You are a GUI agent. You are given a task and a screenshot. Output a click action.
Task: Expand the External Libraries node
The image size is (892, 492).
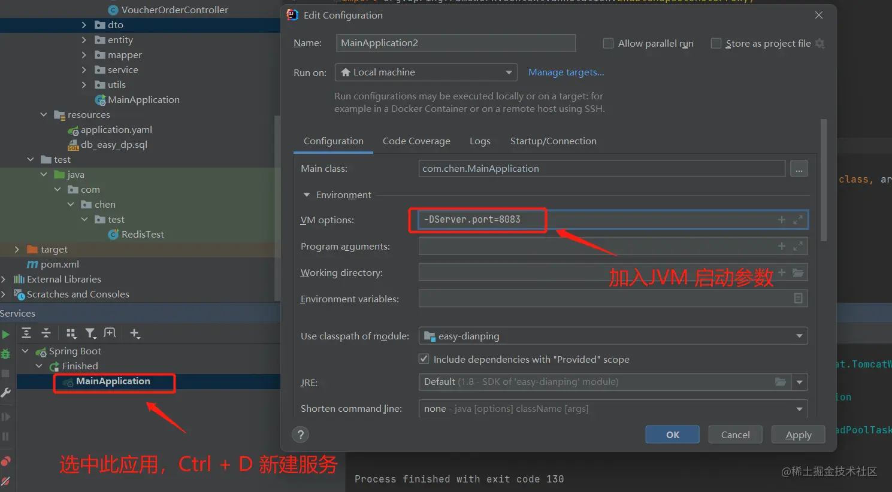point(4,280)
